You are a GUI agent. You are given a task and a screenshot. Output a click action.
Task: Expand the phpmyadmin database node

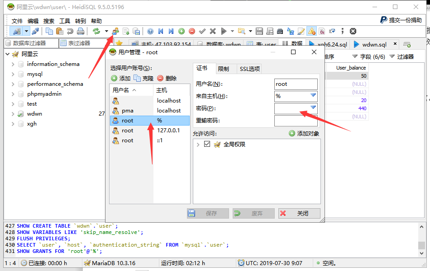13,94
